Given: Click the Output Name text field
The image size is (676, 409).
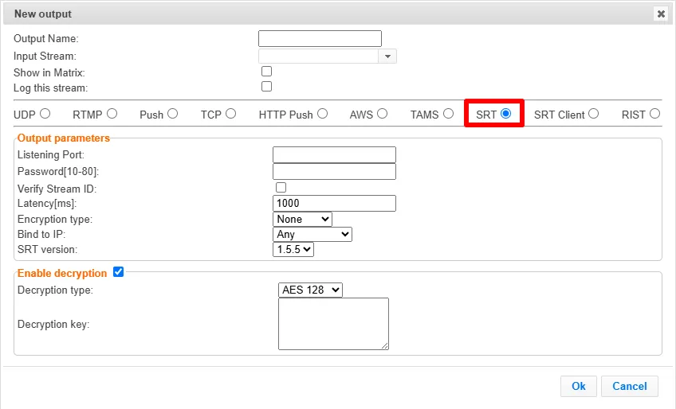Looking at the screenshot, I should 320,38.
